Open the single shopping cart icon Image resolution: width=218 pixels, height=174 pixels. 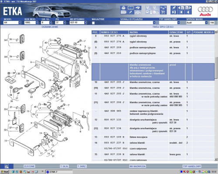163,12
